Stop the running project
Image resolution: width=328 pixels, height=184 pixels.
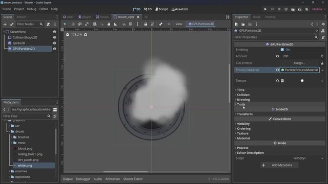pyautogui.click(x=279, y=9)
